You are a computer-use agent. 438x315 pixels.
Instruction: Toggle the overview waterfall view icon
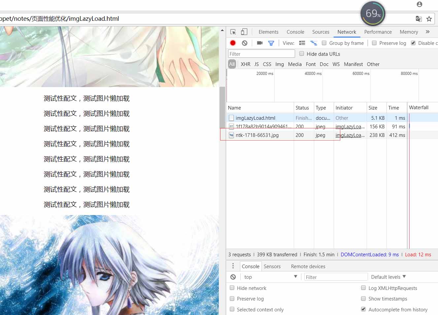314,43
